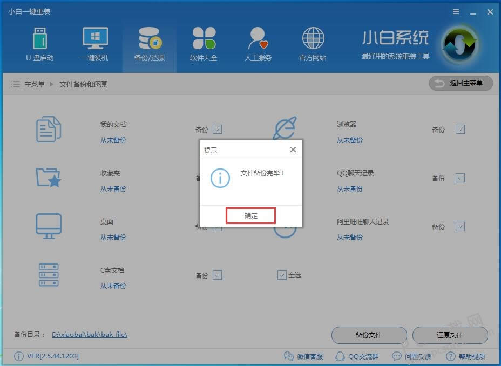Open 帮助视频 help video
Image resolution: width=501 pixels, height=366 pixels.
coord(465,356)
